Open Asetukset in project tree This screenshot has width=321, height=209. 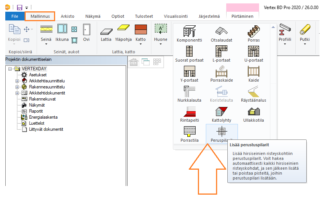tap(38, 75)
